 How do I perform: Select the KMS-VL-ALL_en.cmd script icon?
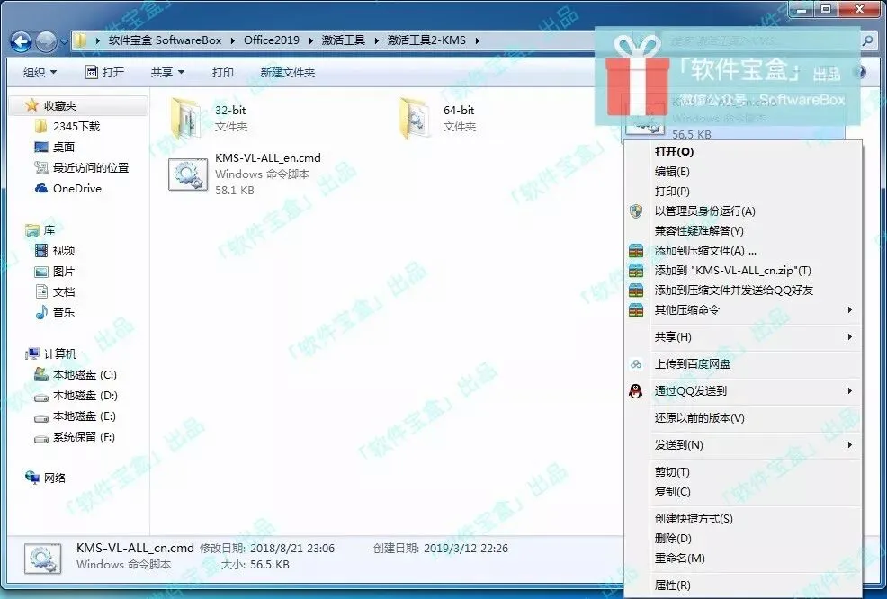coord(188,174)
